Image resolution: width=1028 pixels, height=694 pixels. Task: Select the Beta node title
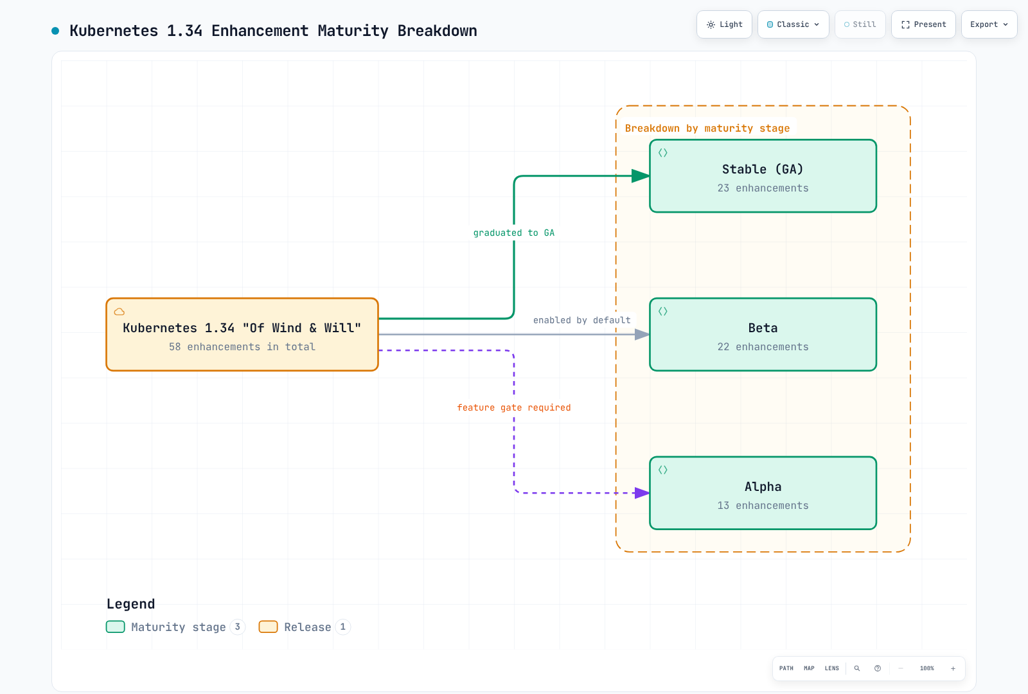763,328
